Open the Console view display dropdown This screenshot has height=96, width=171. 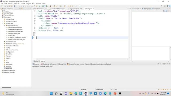[162, 64]
